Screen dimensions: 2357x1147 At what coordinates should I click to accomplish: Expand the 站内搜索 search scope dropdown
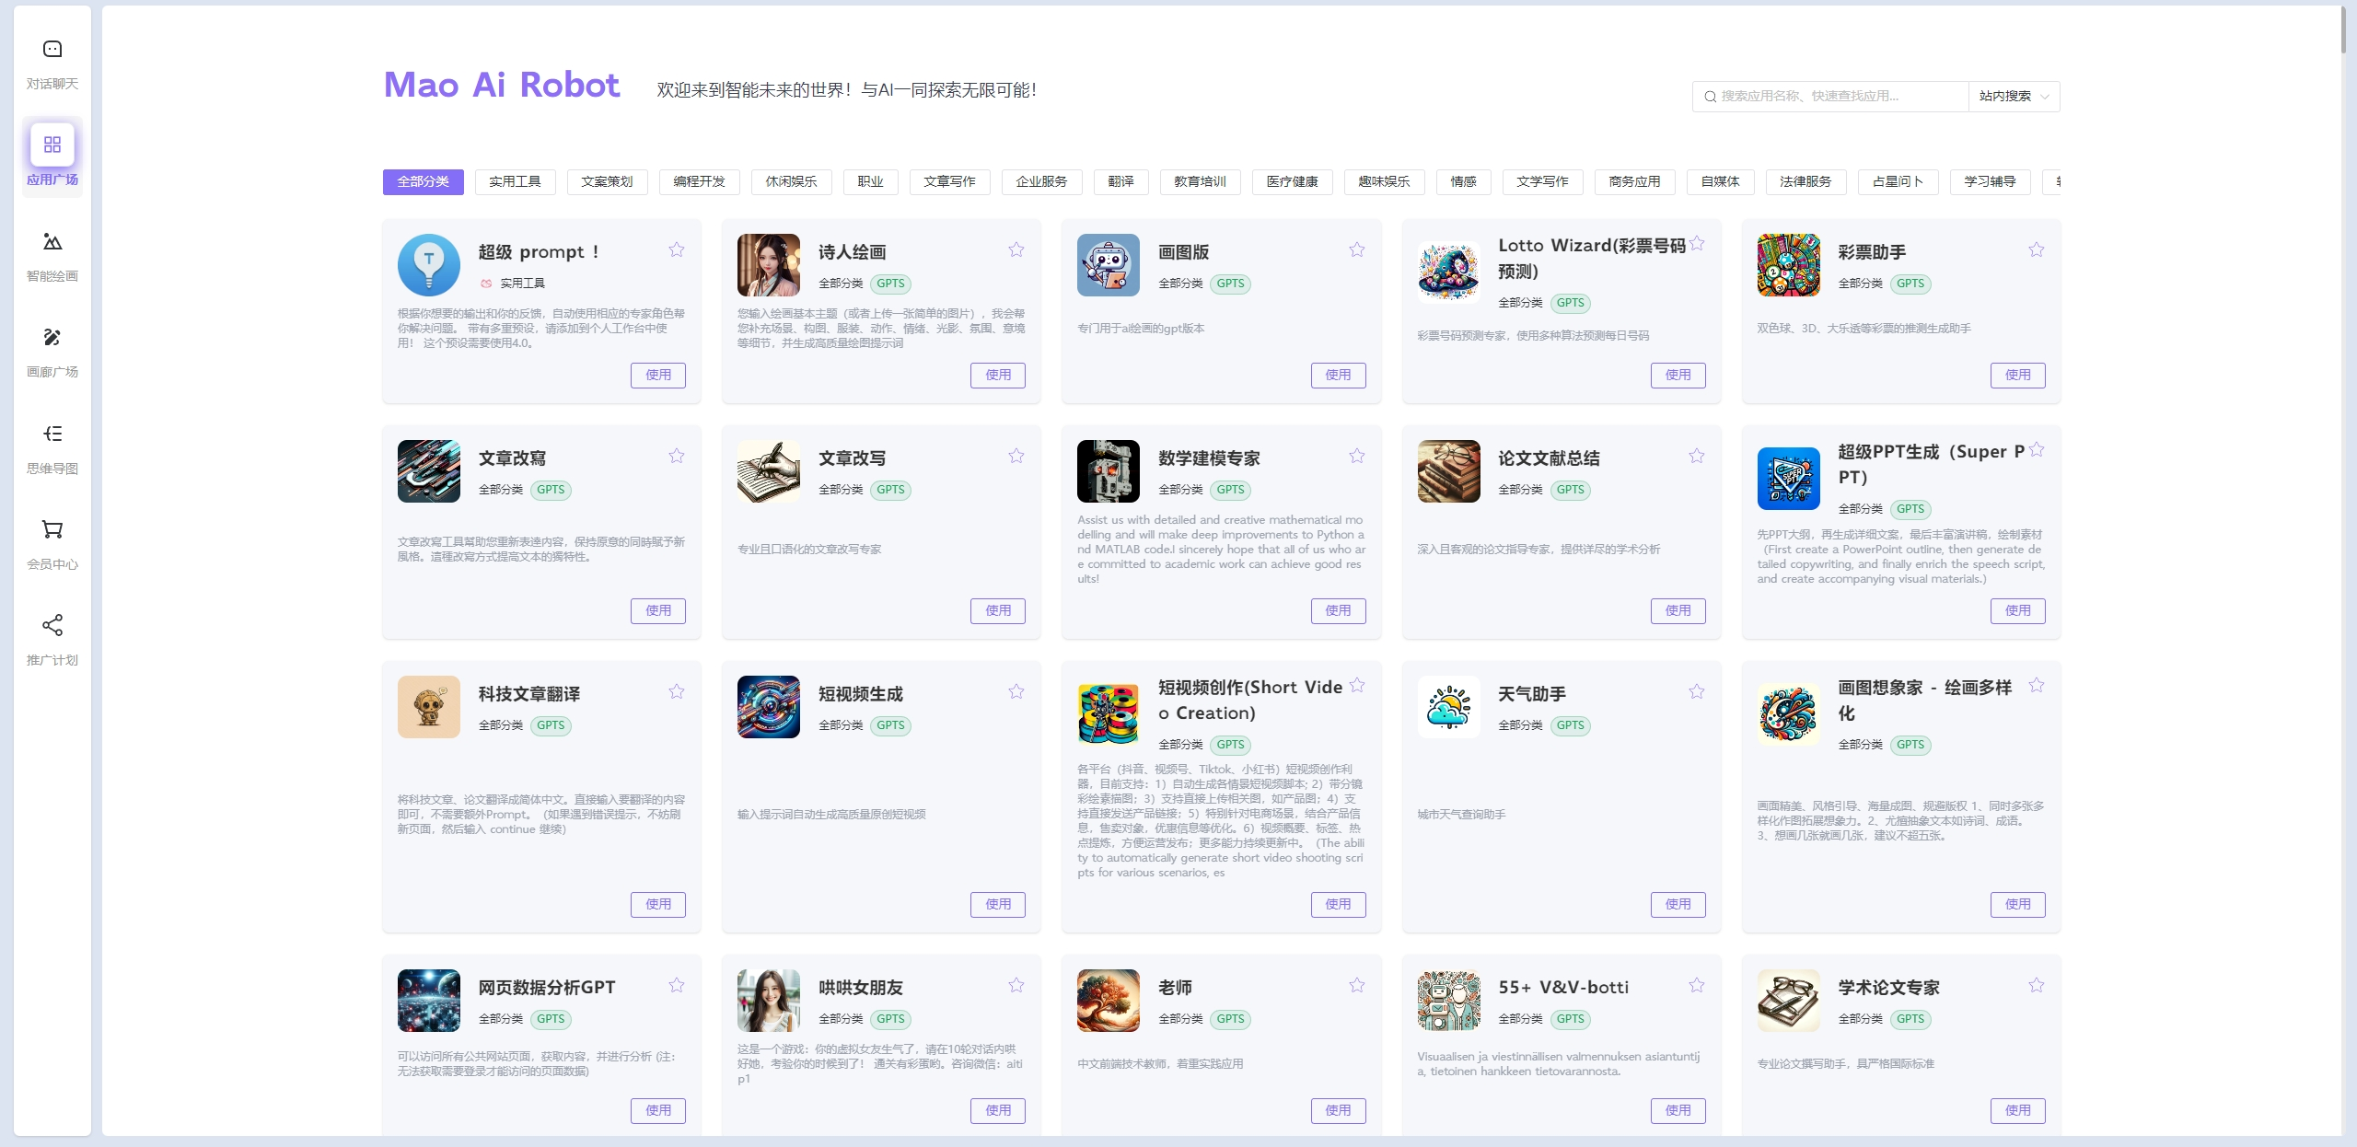[x=2014, y=97]
